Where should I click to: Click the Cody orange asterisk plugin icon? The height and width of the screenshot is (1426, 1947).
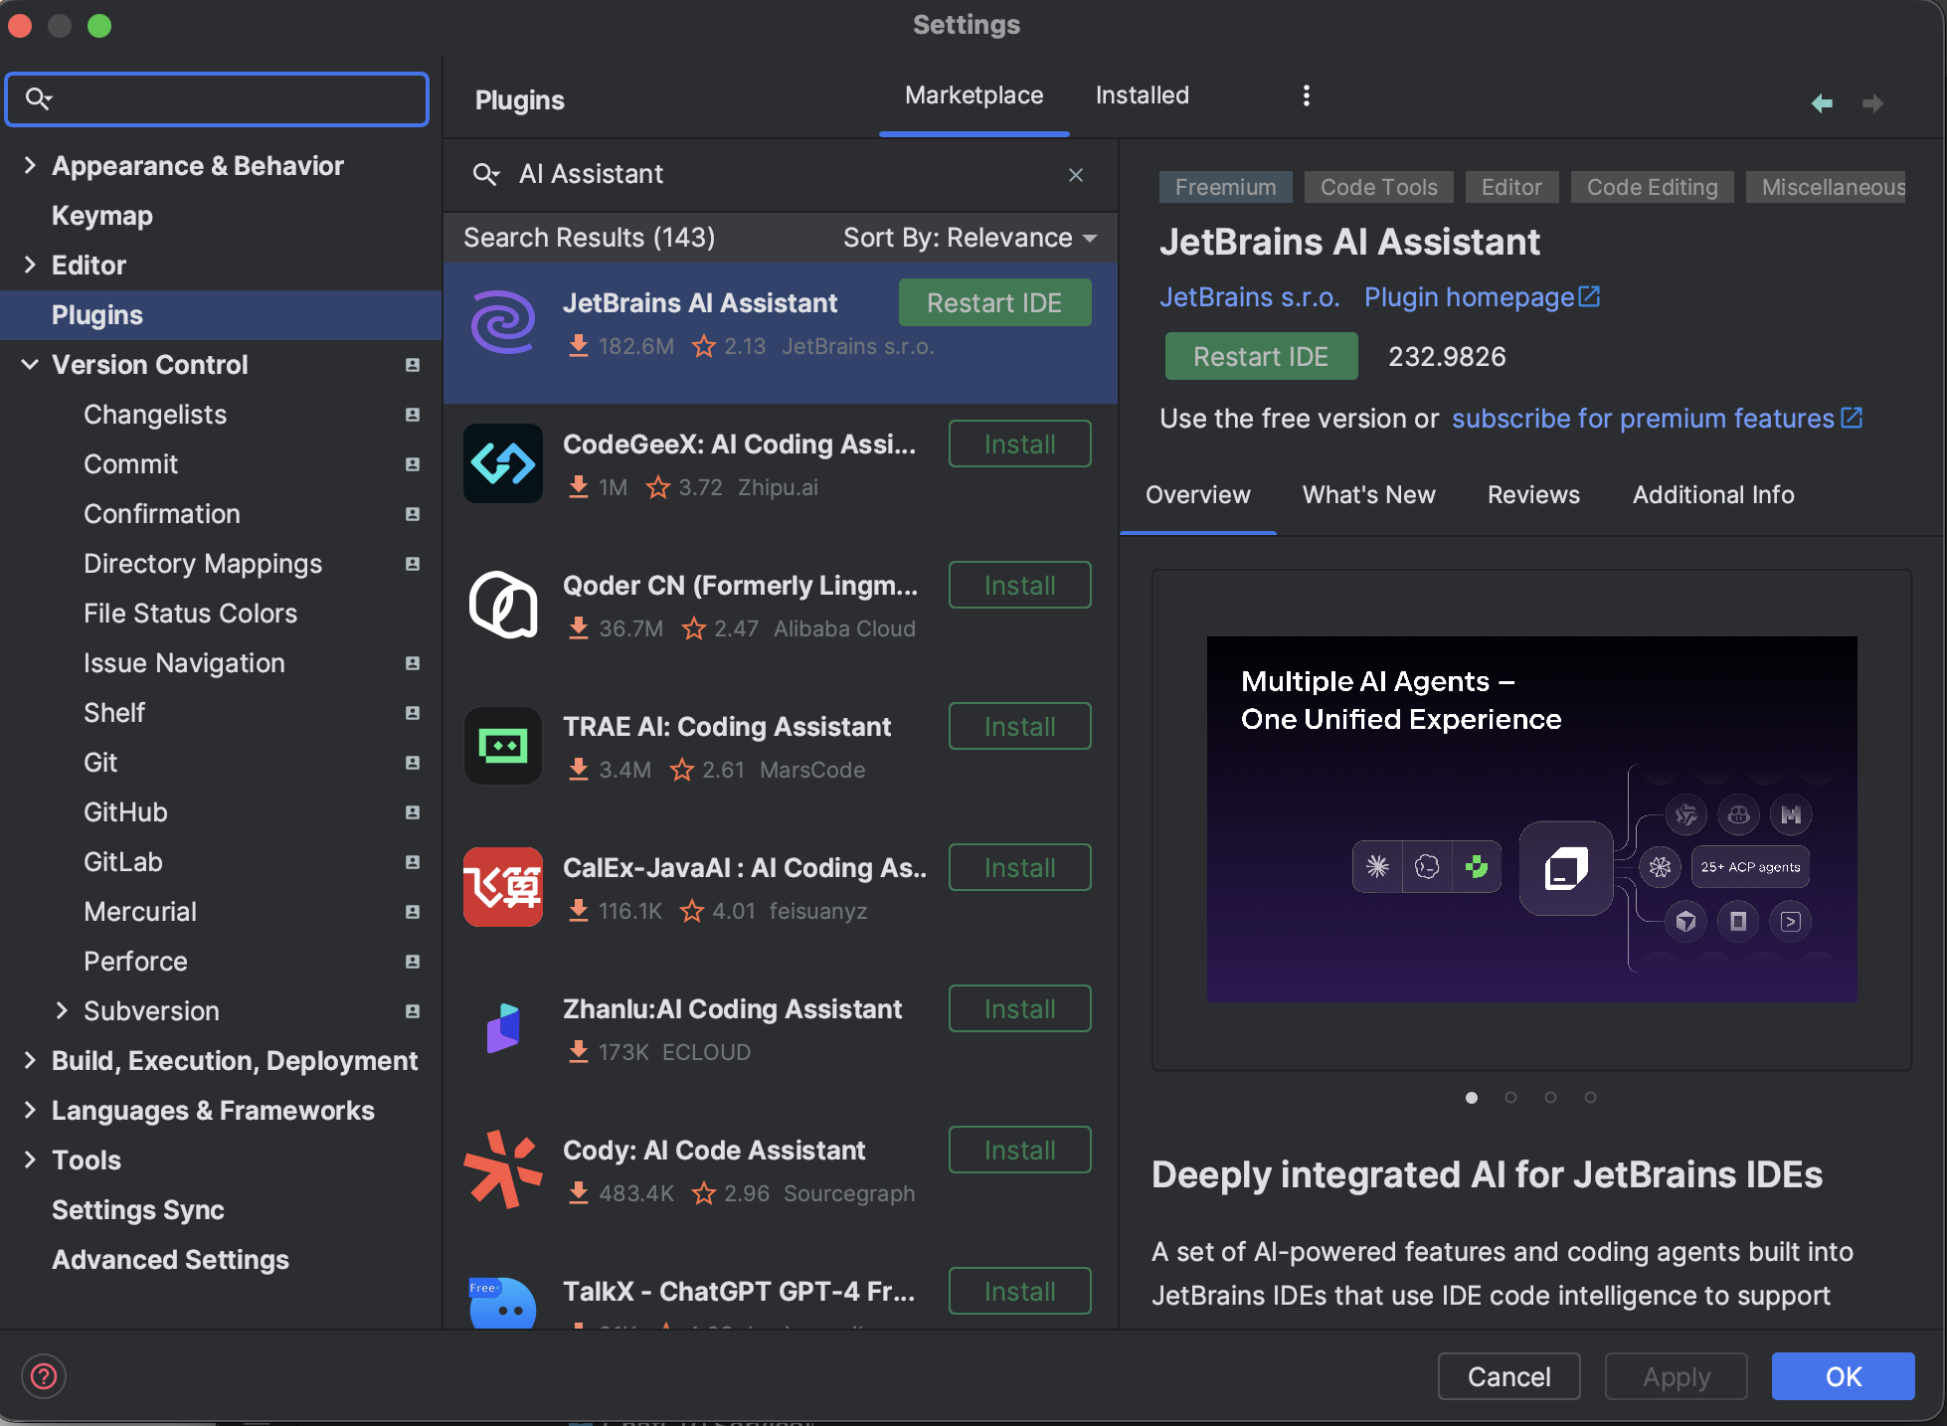point(503,1169)
